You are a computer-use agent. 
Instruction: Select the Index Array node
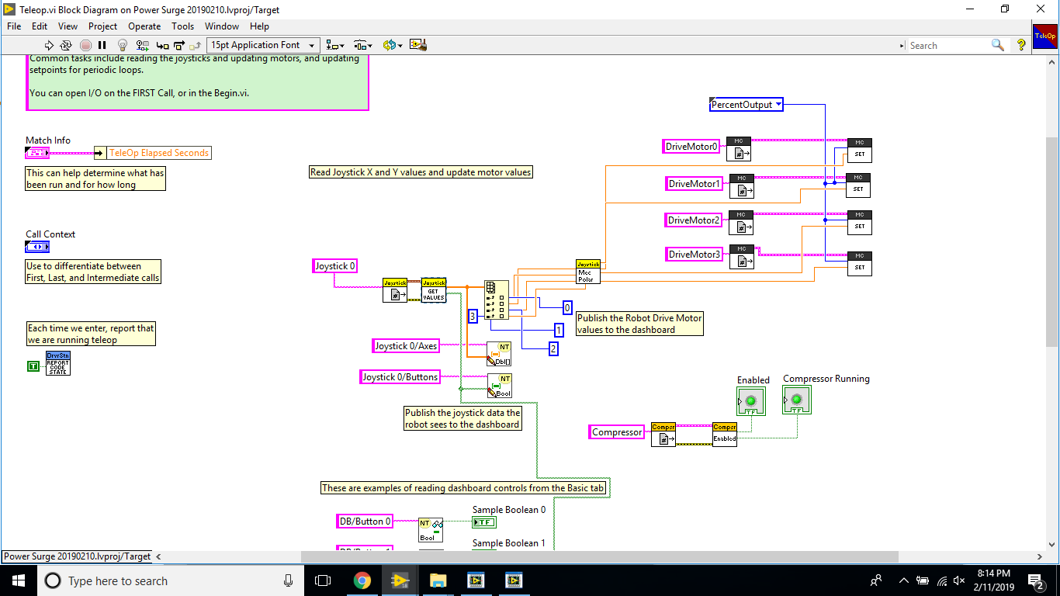coord(497,300)
